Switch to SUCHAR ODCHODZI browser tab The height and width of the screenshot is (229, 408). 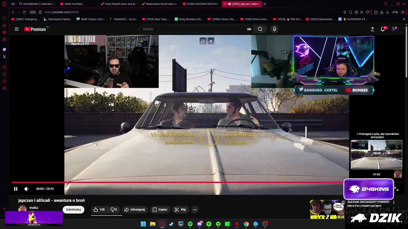pyautogui.click(x=200, y=4)
